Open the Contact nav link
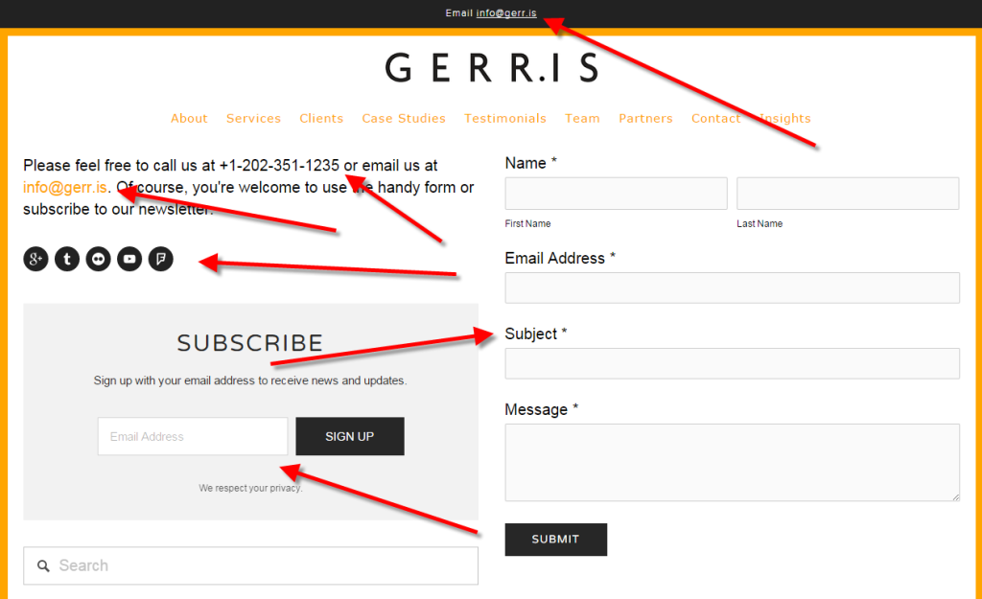982x599 pixels. [x=715, y=118]
